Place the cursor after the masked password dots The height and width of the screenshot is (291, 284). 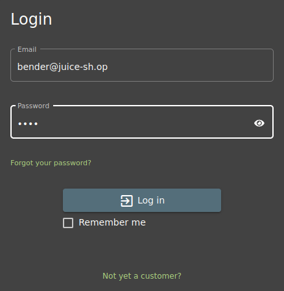[x=39, y=124]
